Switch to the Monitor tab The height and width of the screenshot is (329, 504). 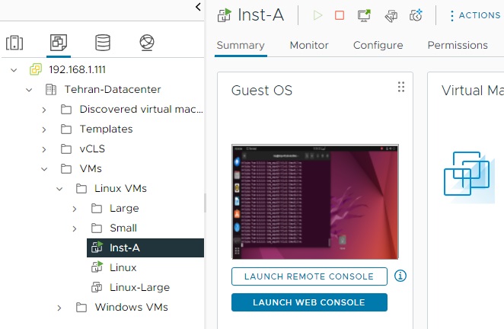[x=309, y=45]
